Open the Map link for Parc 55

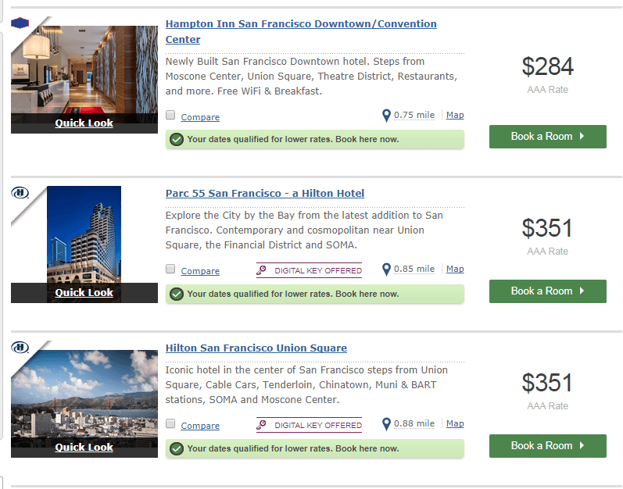[x=454, y=269]
